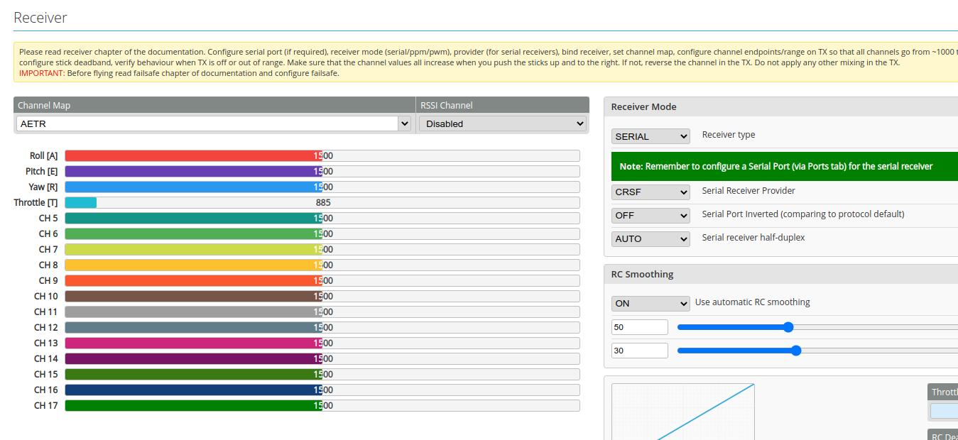The height and width of the screenshot is (440, 958).
Task: Open the Receiver type dropdown set to SERIAL
Action: point(650,136)
